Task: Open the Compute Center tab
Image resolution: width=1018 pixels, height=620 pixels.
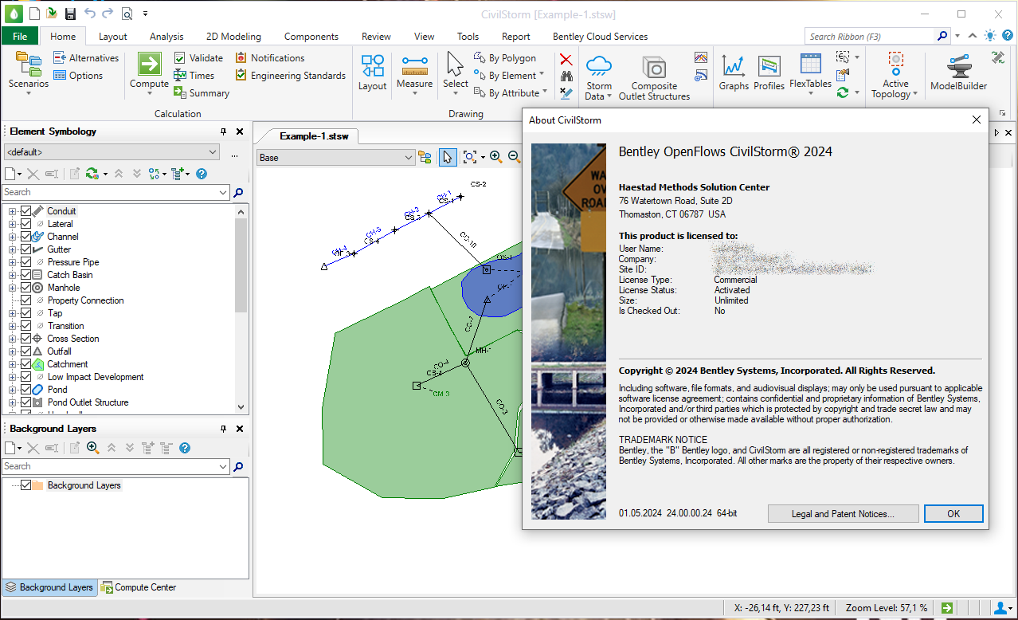Action: pos(139,587)
